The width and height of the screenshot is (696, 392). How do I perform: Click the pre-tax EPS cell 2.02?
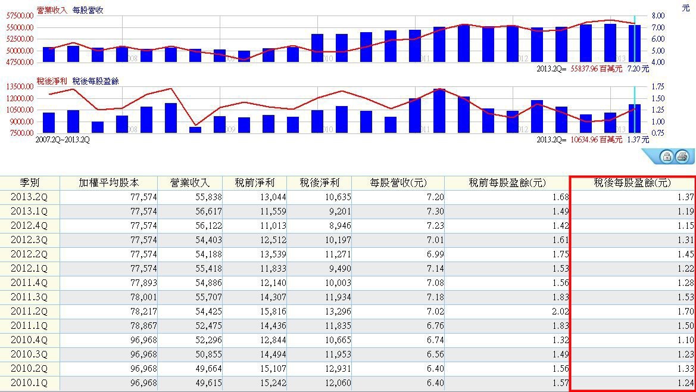tap(507, 311)
